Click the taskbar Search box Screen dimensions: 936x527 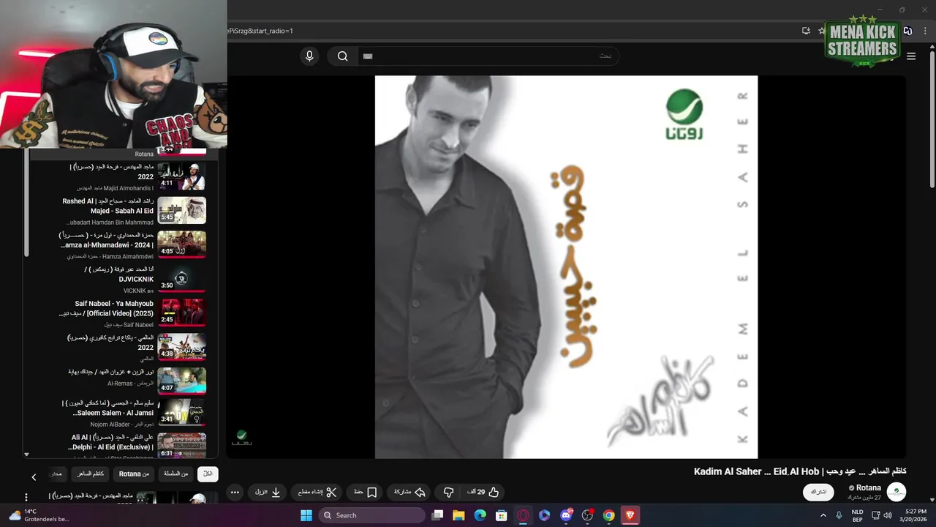[x=371, y=515]
